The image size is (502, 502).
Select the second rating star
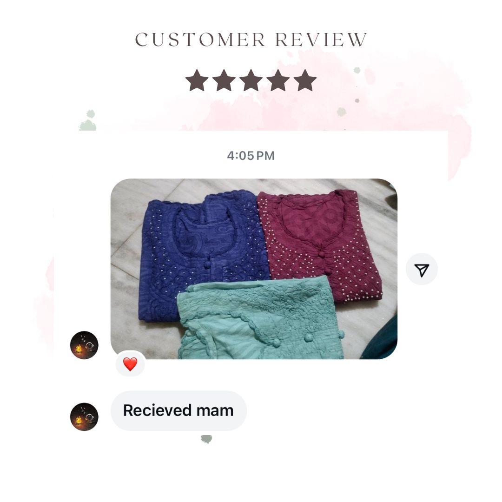click(x=224, y=80)
